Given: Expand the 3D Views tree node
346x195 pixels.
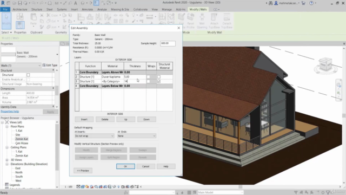Looking at the screenshot, I should 7,160.
